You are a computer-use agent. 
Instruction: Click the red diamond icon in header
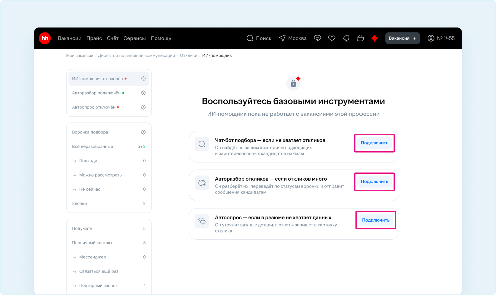click(374, 38)
